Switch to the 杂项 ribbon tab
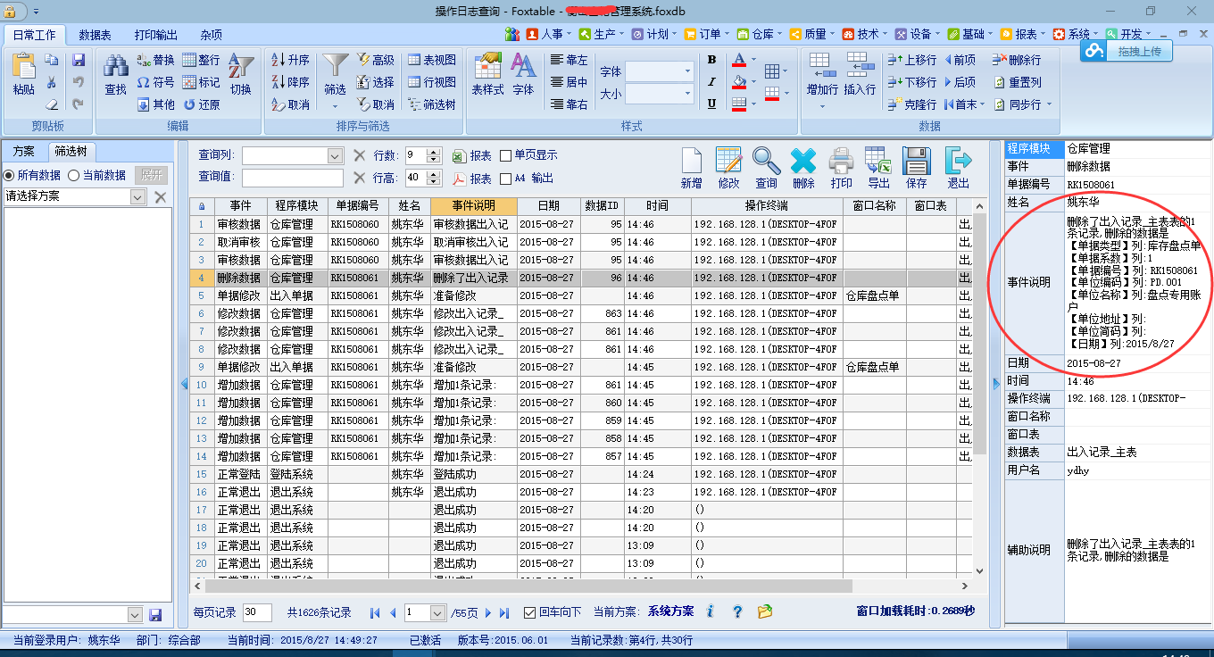The height and width of the screenshot is (657, 1214). click(x=212, y=35)
